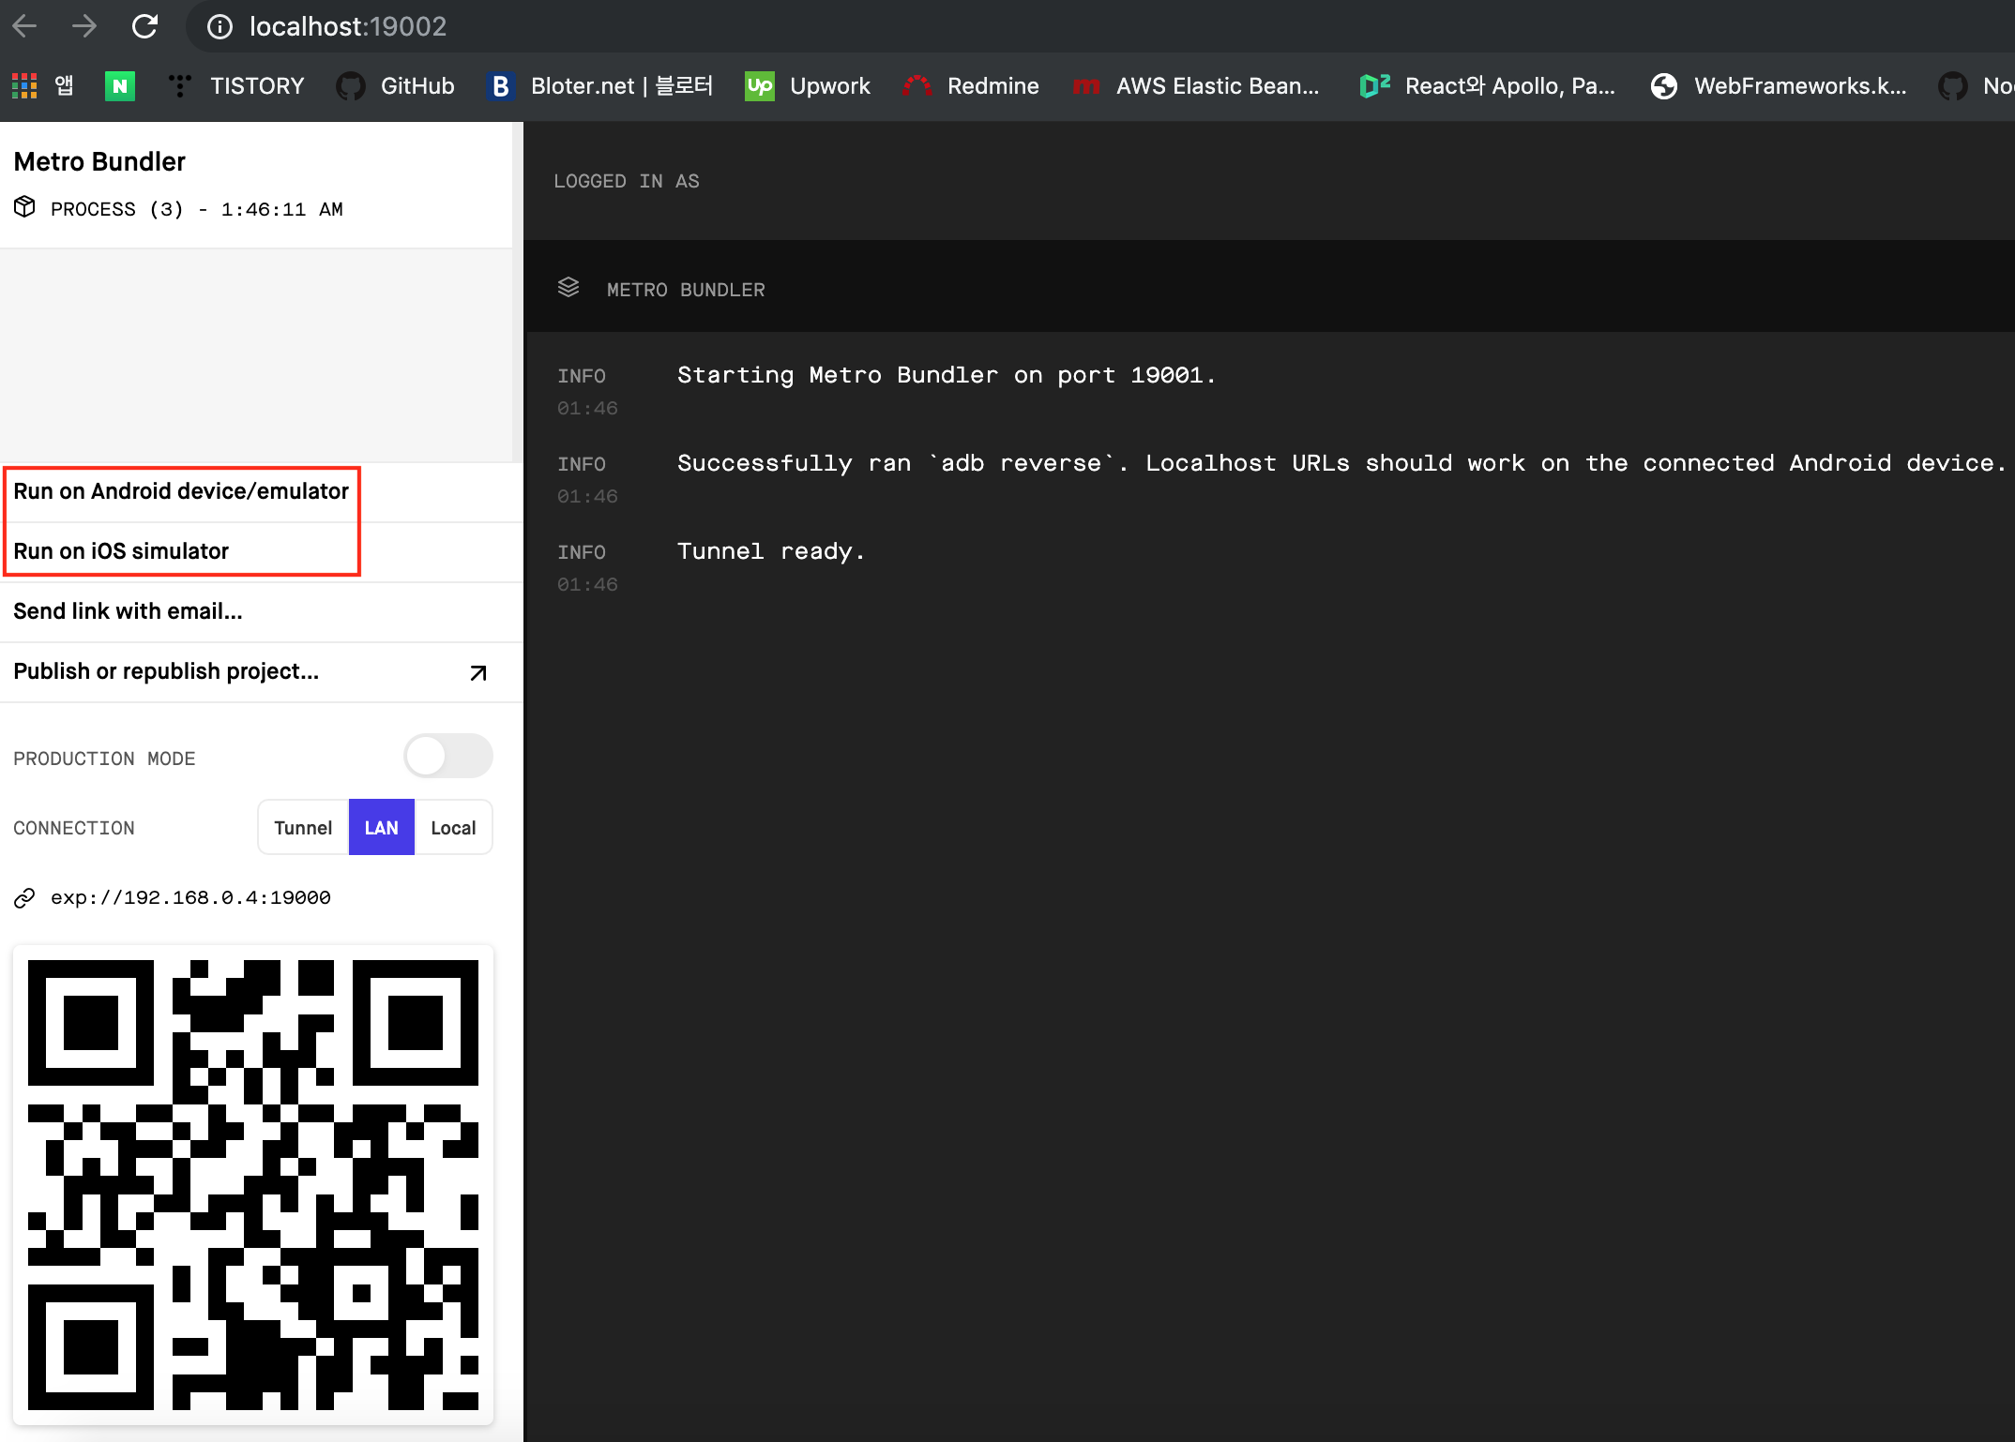Click the browser reload icon
This screenshot has width=2015, height=1442.
[144, 26]
